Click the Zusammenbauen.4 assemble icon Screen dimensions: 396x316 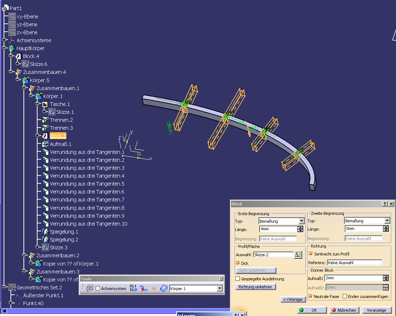point(18,72)
